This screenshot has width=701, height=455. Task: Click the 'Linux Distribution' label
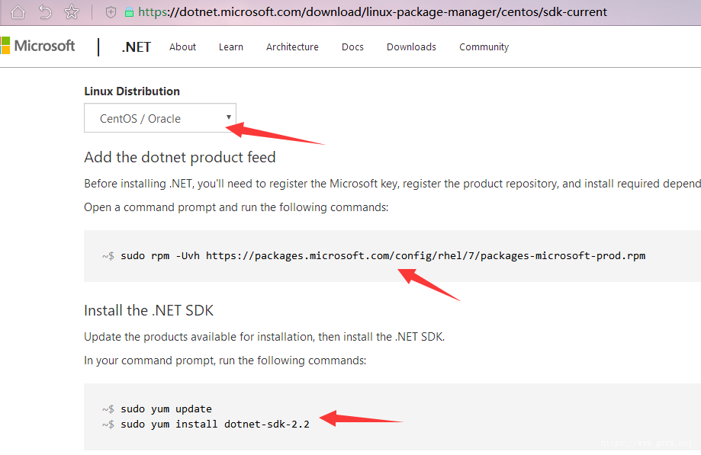tap(132, 91)
